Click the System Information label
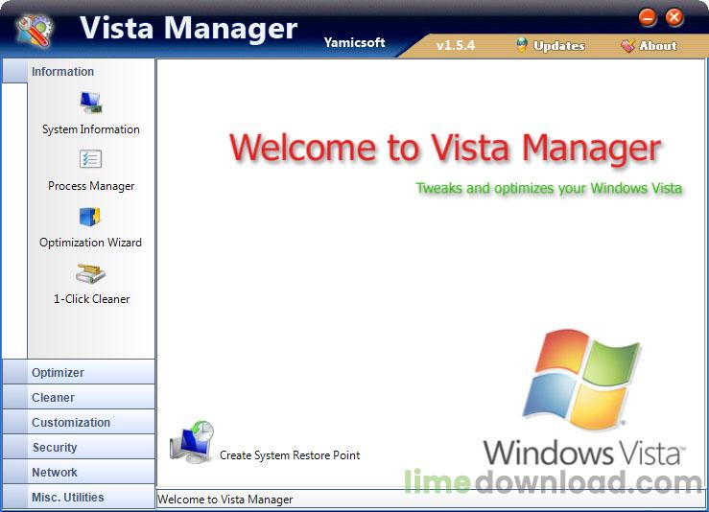 (x=91, y=129)
